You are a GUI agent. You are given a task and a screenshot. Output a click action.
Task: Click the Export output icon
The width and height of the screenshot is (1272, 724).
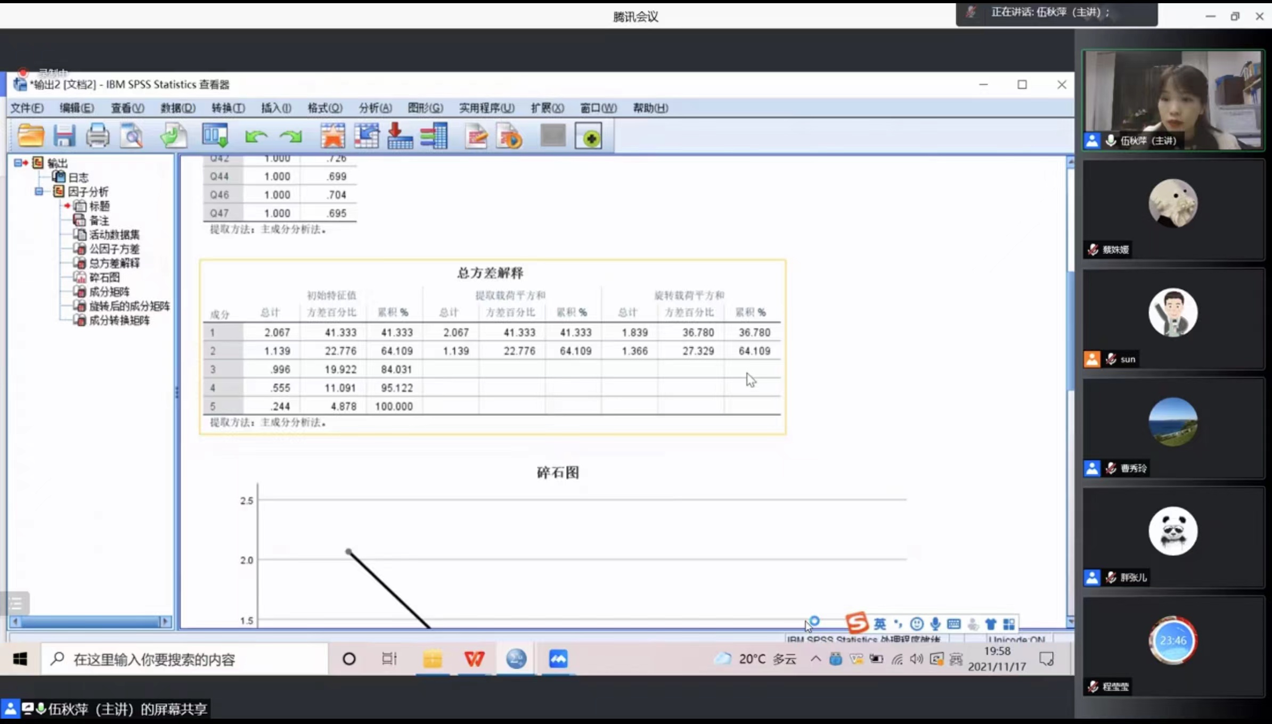click(x=174, y=136)
